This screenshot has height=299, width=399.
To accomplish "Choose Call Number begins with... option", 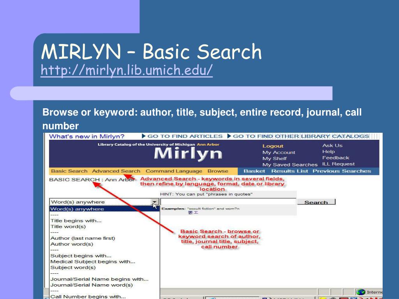I will 88,296.
